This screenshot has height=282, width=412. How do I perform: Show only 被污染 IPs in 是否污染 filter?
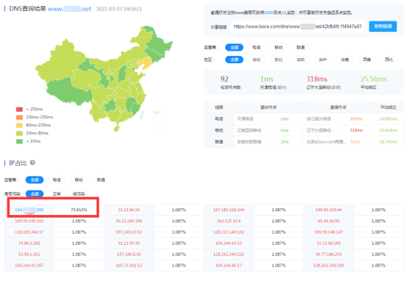pyautogui.click(x=79, y=193)
